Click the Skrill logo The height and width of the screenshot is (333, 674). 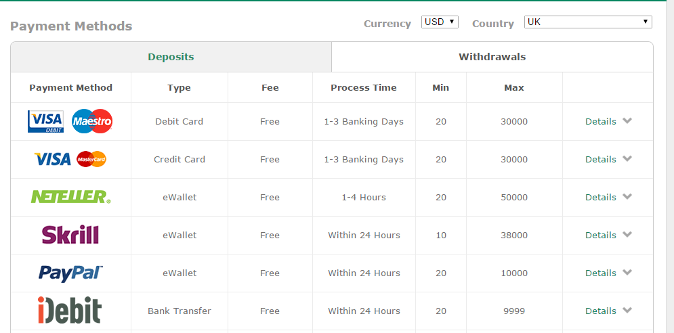pos(70,235)
